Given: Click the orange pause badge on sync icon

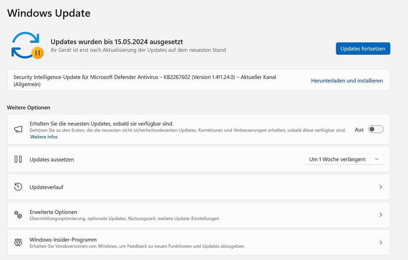Looking at the screenshot, I should tap(37, 53).
